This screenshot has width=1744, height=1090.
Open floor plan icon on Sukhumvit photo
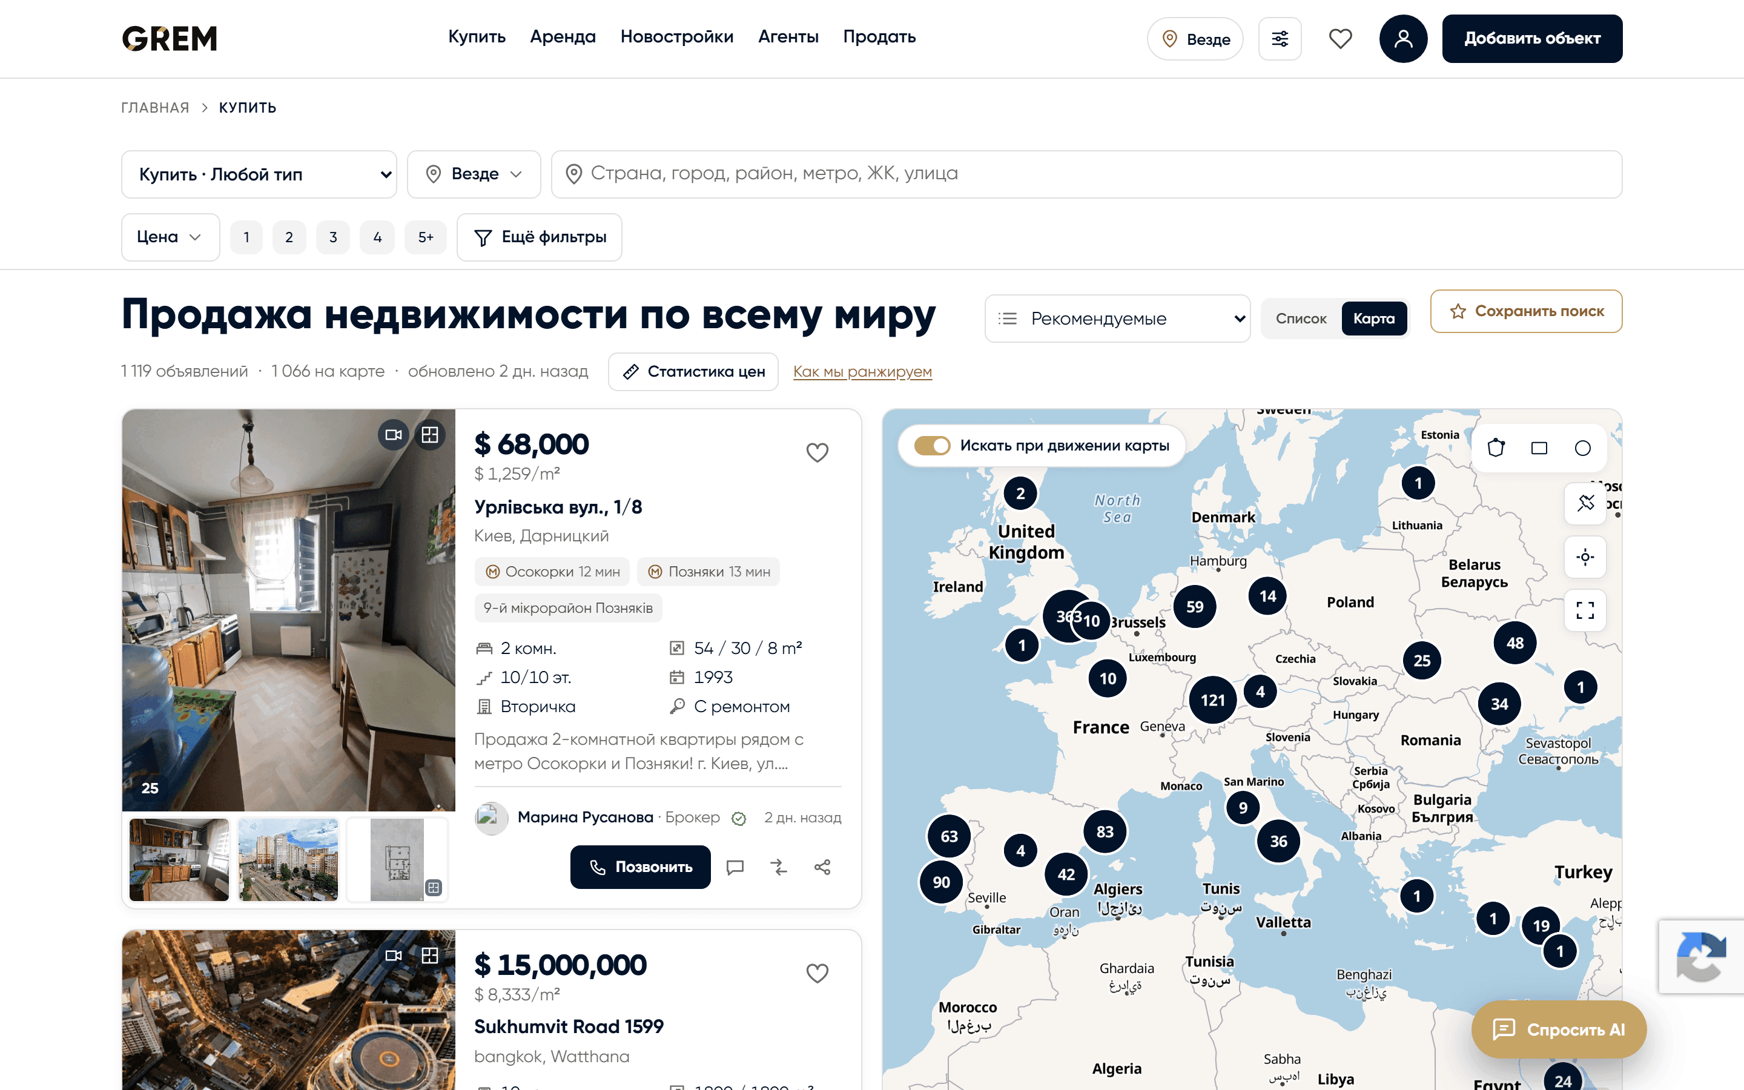click(429, 955)
